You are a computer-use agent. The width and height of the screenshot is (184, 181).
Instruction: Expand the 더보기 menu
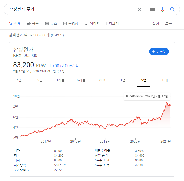click(x=112, y=24)
